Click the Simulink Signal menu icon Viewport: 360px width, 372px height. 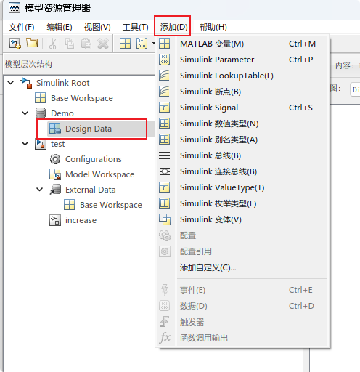(x=165, y=108)
